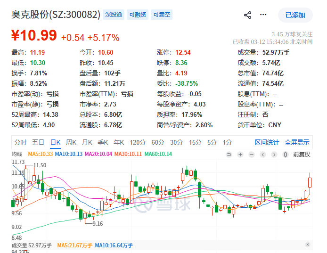Click the MA60:10.14 moving average label

(x=158, y=154)
